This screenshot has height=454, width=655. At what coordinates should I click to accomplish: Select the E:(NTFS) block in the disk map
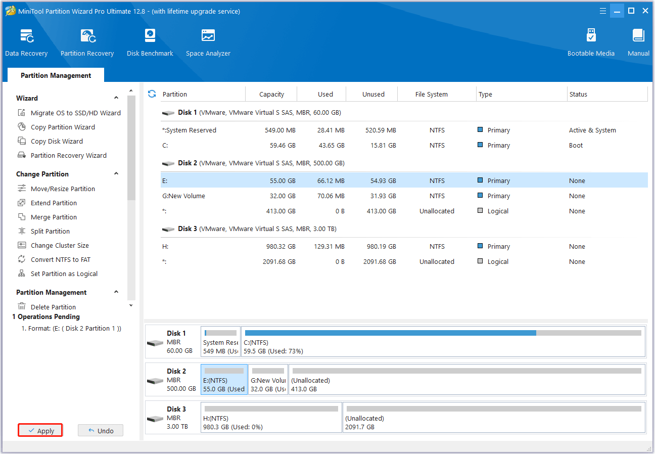click(224, 380)
